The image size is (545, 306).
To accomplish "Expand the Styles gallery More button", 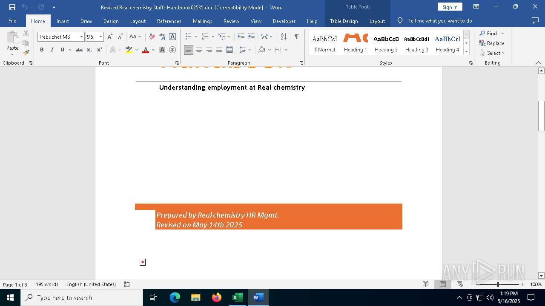I will (466, 51).
